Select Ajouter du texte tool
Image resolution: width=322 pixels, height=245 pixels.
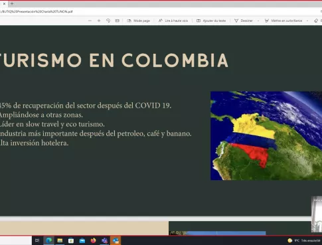(x=211, y=21)
